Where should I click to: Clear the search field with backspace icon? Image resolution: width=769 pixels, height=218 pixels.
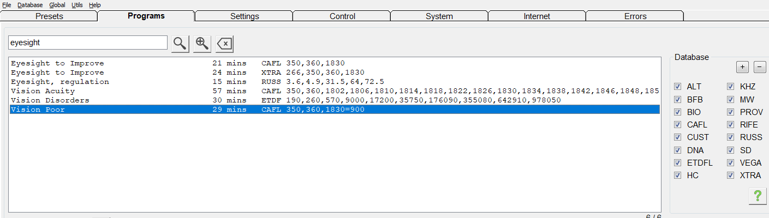pyautogui.click(x=224, y=44)
